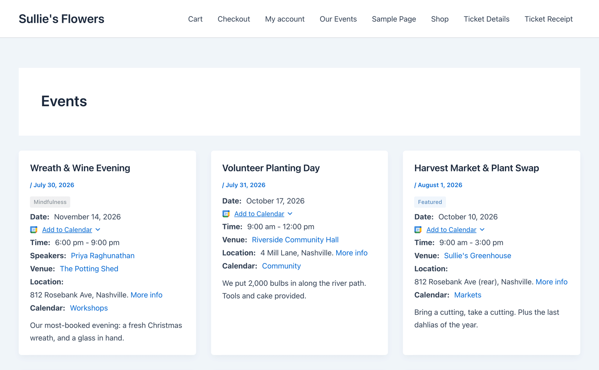Click the August 1, 2026 post date
Image resolution: width=599 pixels, height=370 pixels.
click(440, 185)
